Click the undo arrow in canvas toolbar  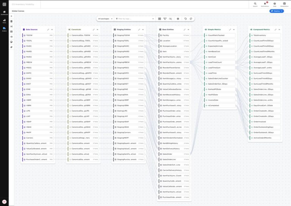coord(185,19)
